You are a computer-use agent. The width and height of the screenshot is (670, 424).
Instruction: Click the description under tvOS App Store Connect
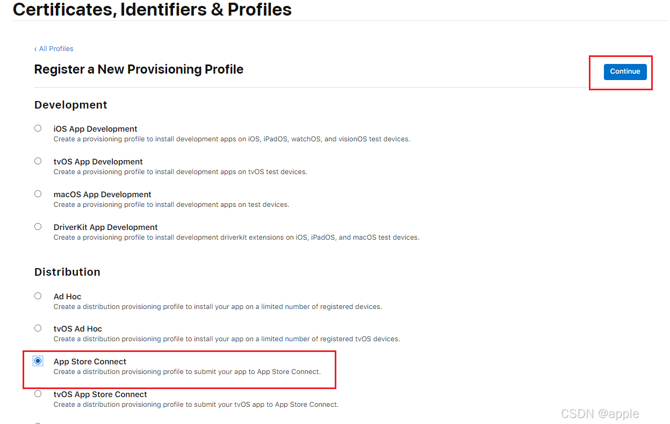(195, 404)
